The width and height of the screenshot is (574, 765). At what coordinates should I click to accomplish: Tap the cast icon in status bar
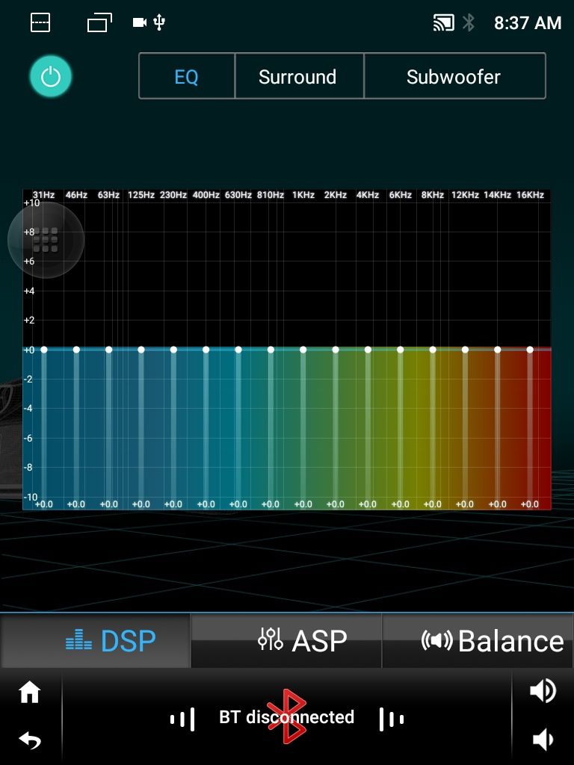[443, 23]
